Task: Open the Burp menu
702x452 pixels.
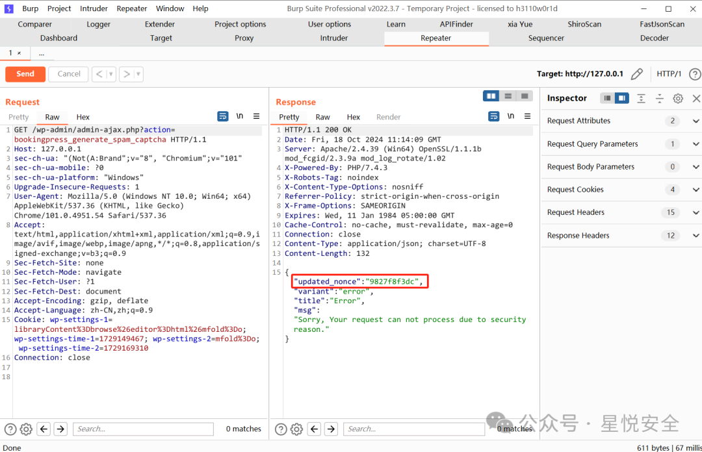Action: tap(31, 8)
